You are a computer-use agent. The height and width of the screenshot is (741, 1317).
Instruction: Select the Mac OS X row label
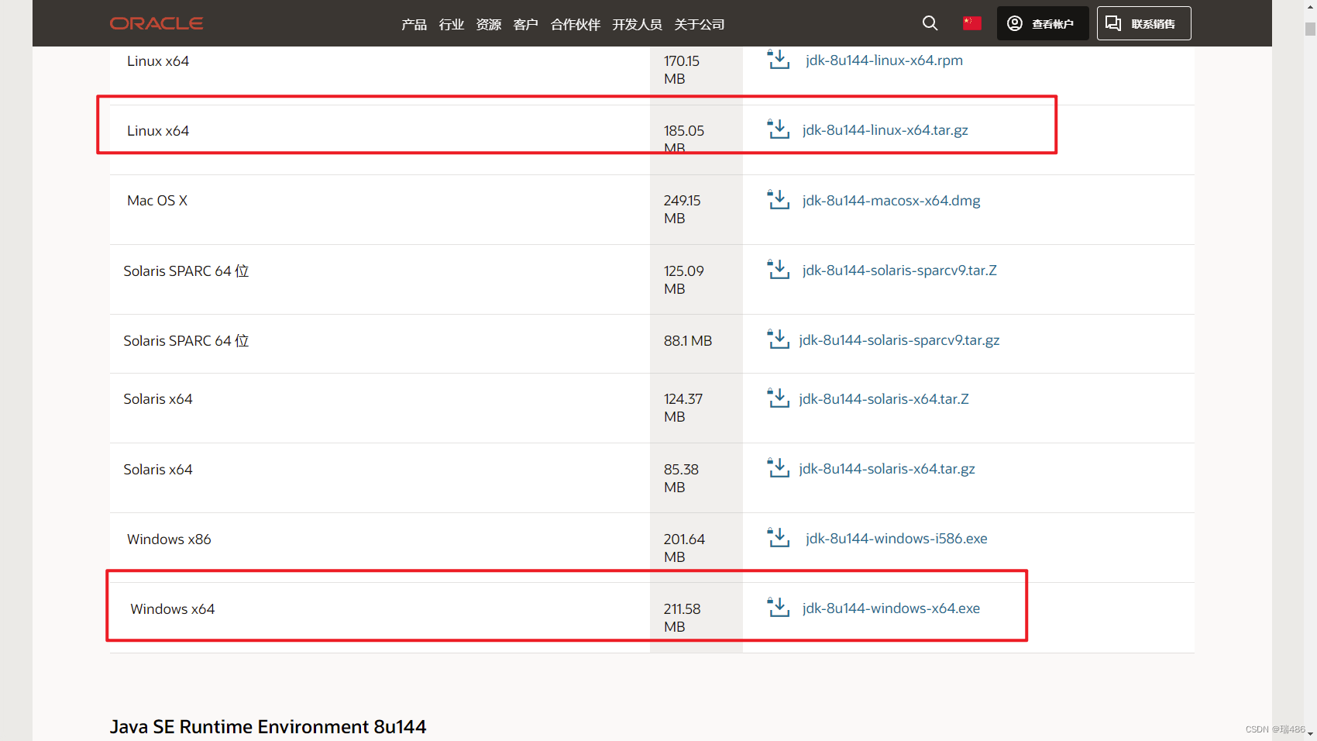[x=157, y=201]
